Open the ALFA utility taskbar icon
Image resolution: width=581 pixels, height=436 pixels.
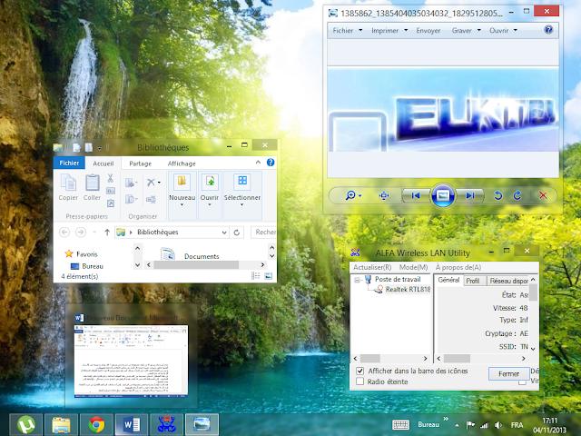tap(166, 425)
